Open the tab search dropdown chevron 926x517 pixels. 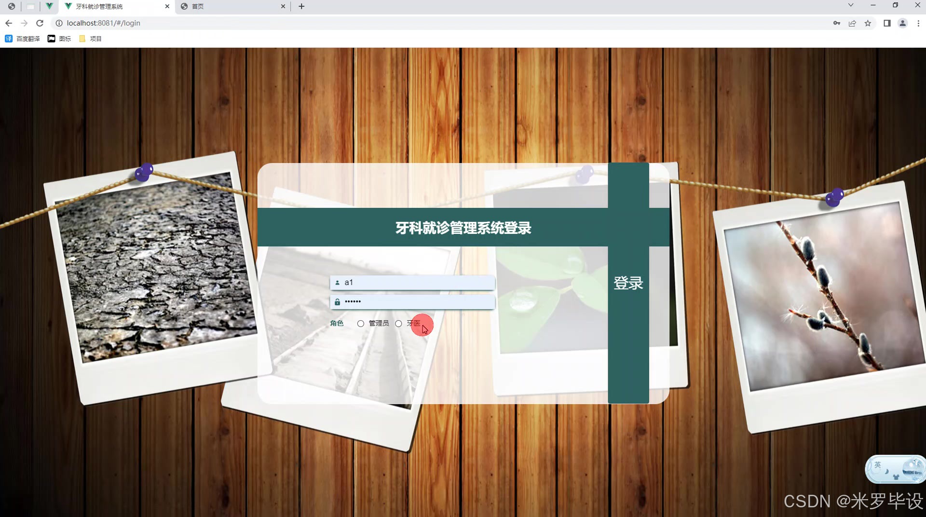click(851, 5)
